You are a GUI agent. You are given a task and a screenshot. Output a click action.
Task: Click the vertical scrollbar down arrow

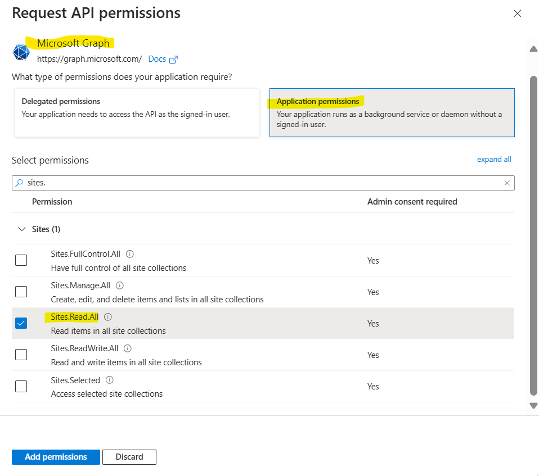533,405
